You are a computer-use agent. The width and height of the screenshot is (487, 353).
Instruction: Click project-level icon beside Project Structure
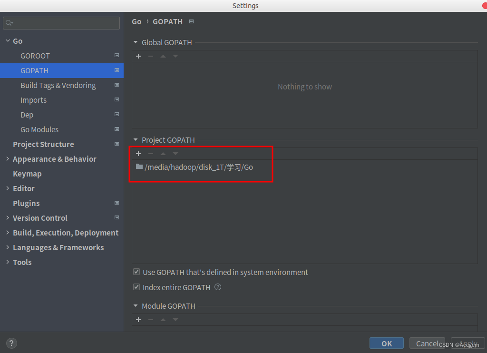pyautogui.click(x=117, y=144)
